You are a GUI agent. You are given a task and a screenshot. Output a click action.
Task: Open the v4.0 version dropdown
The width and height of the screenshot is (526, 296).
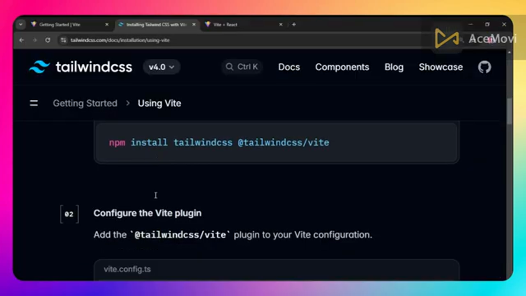coord(161,67)
